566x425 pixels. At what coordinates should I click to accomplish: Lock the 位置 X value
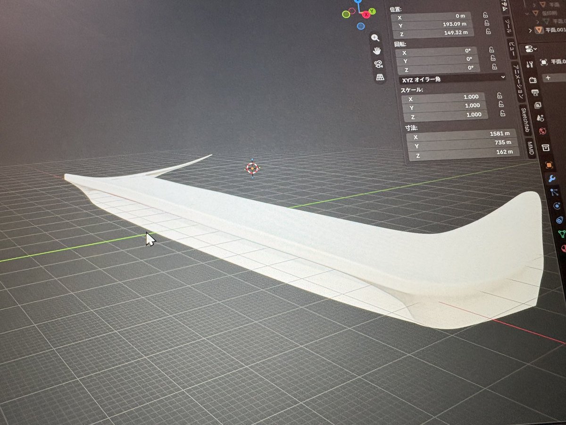(485, 15)
